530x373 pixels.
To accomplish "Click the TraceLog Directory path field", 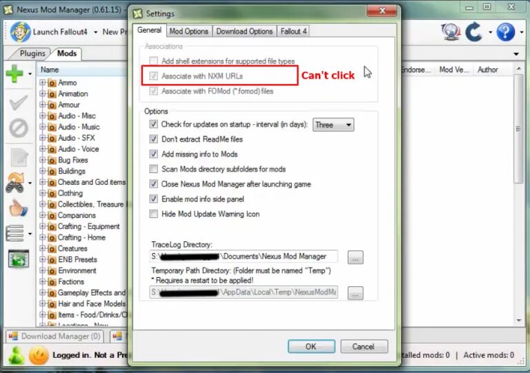I will tap(244, 256).
